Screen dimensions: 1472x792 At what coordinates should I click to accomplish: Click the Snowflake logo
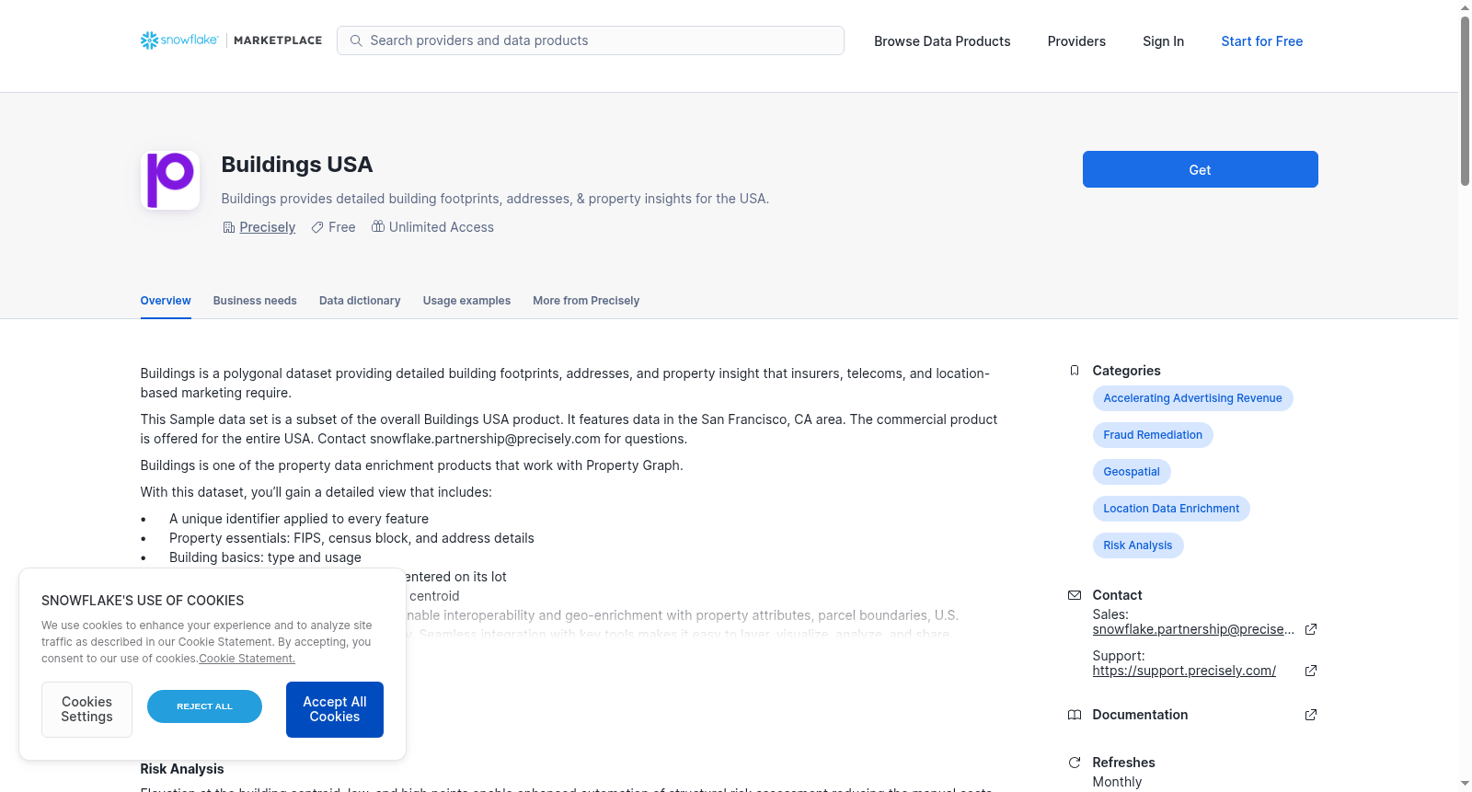pos(179,40)
